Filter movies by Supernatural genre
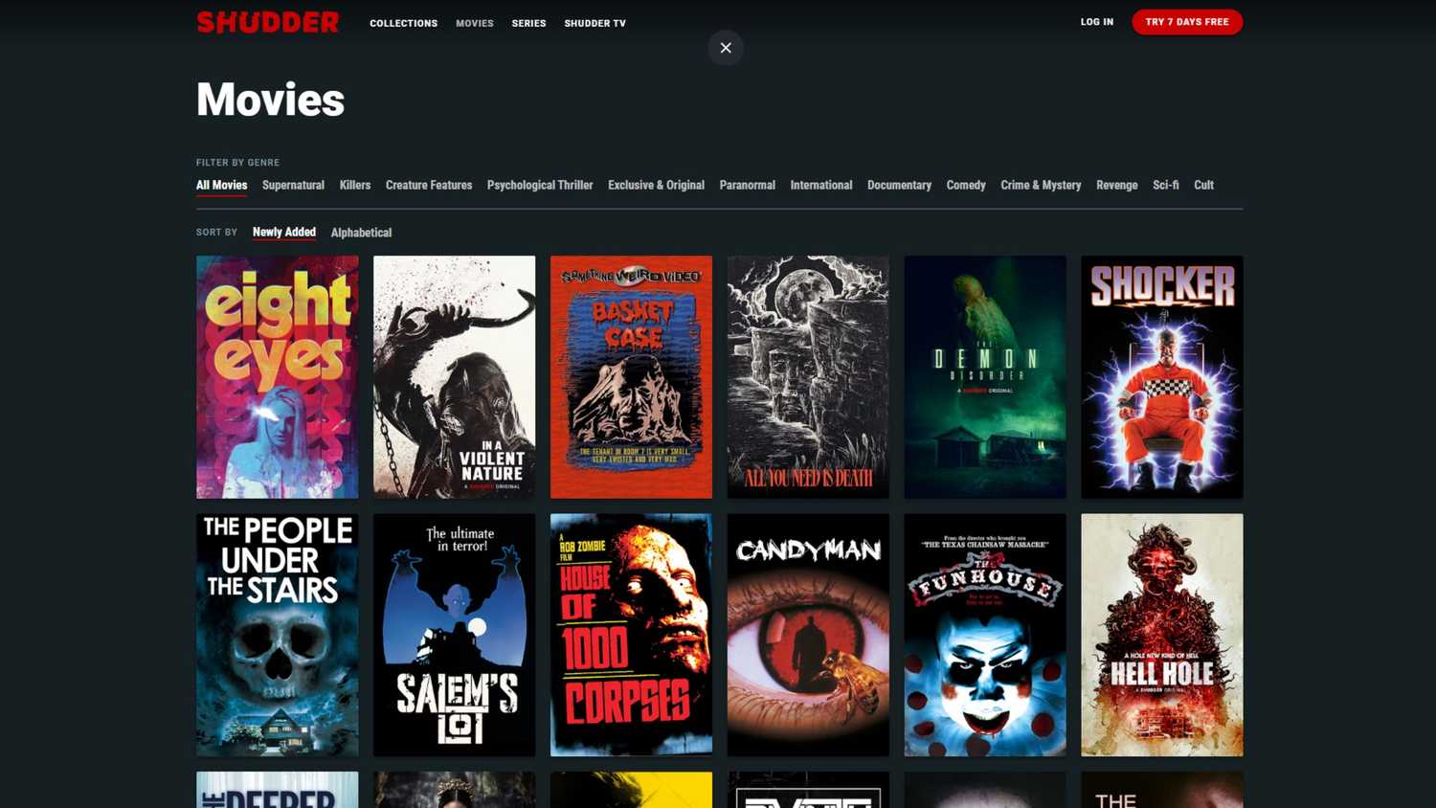The image size is (1436, 808). point(293,185)
